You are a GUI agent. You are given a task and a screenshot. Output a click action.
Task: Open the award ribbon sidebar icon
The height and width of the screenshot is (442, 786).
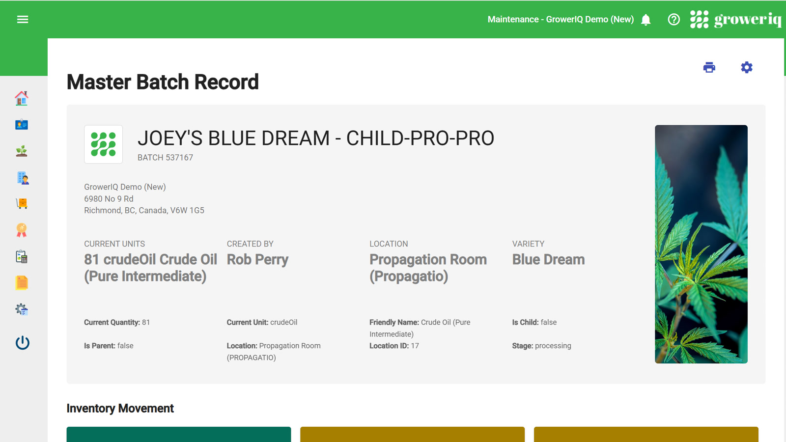(22, 230)
